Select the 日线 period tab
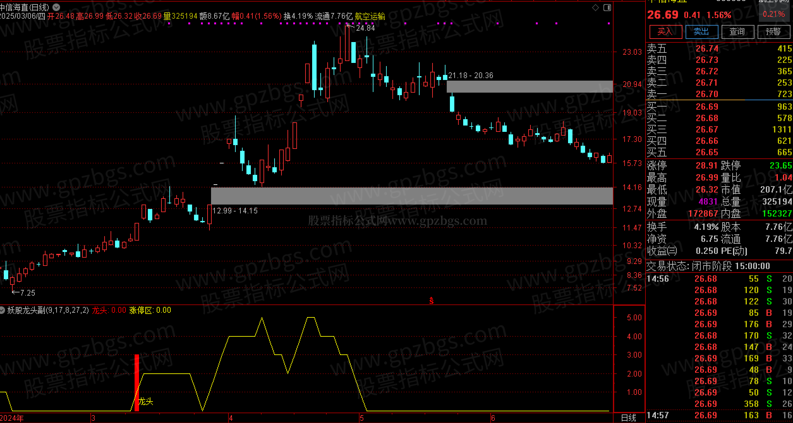Screen dimensions: 793x423 tap(628, 418)
